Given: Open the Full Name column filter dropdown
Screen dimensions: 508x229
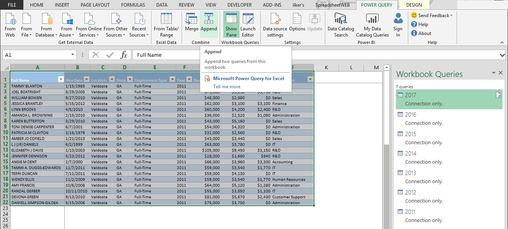Looking at the screenshot, I should pos(61,79).
